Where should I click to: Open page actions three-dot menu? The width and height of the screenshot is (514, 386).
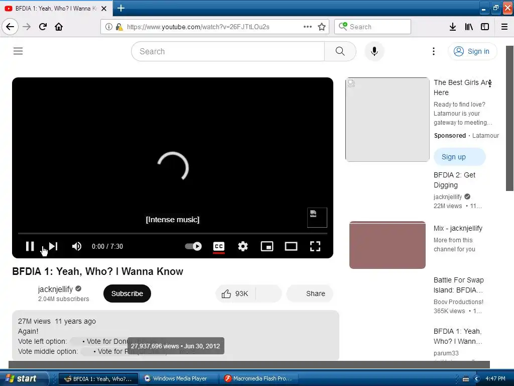click(308, 27)
